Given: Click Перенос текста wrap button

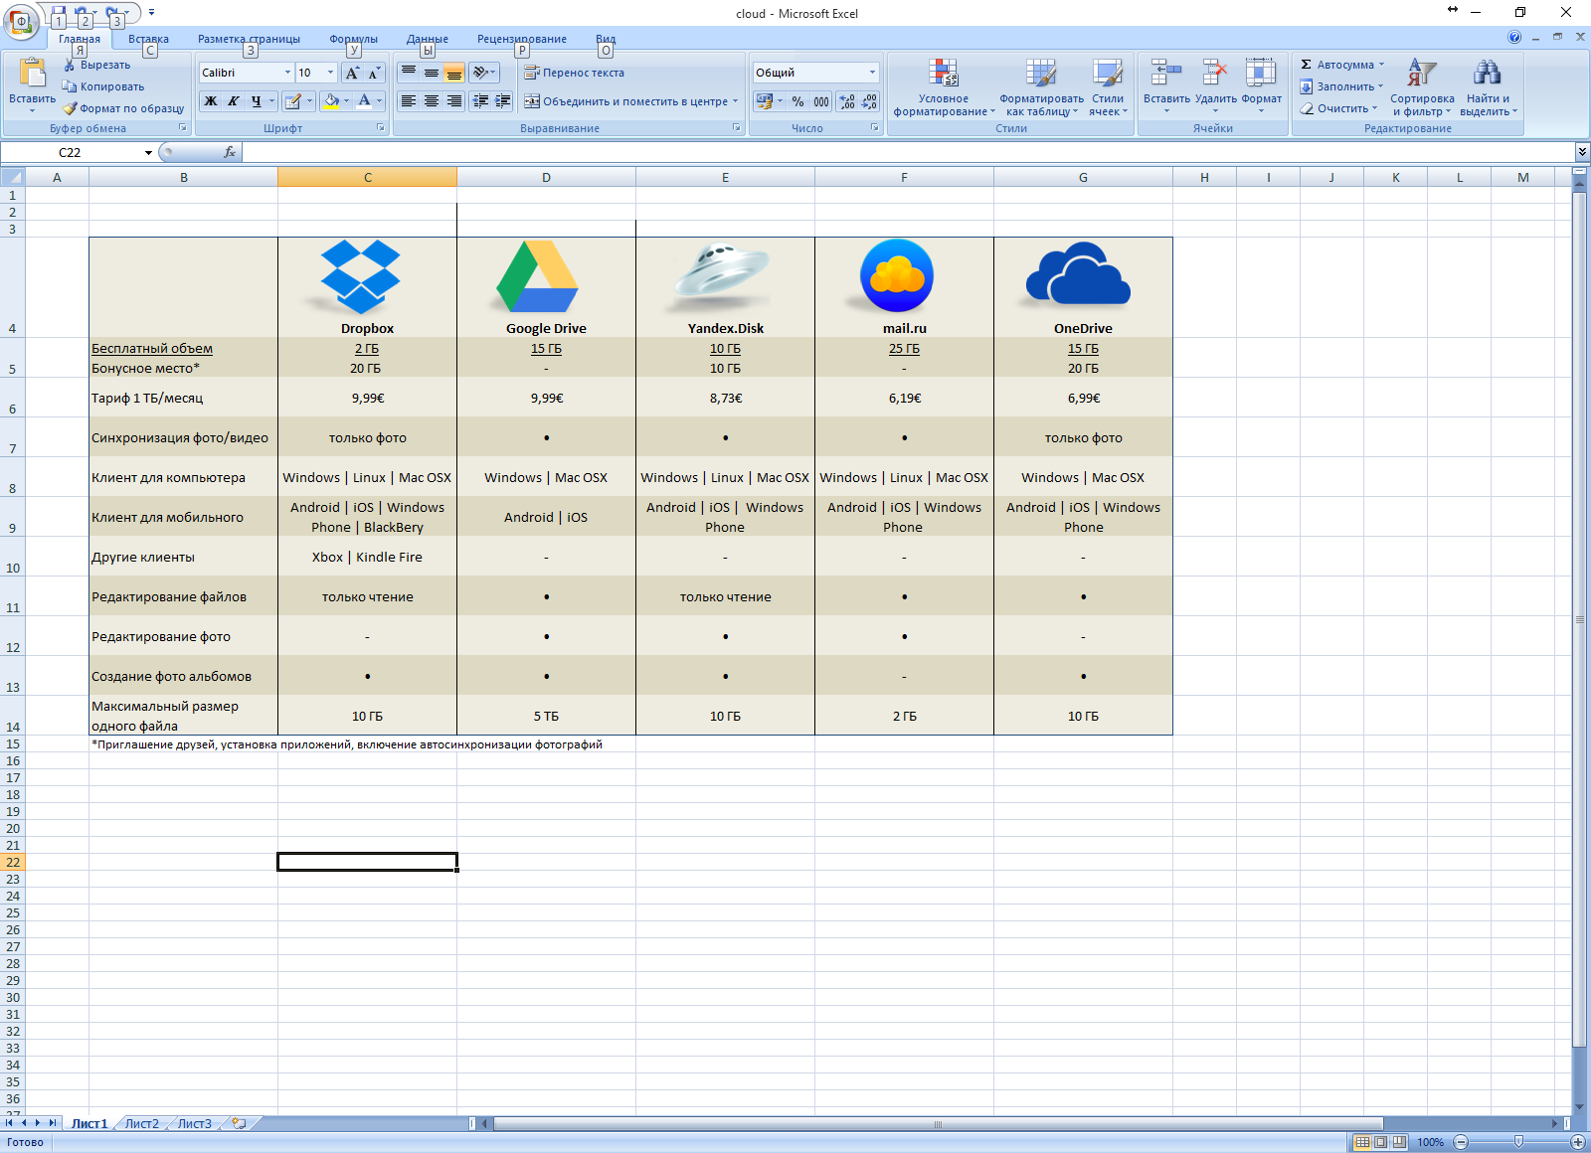Looking at the screenshot, I should click(574, 73).
